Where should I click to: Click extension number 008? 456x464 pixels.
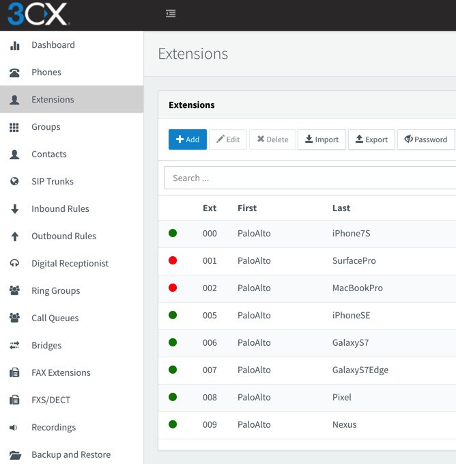click(210, 397)
